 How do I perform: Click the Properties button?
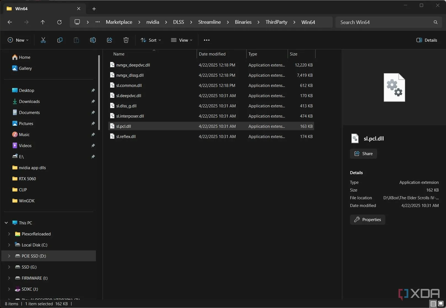pyautogui.click(x=367, y=220)
